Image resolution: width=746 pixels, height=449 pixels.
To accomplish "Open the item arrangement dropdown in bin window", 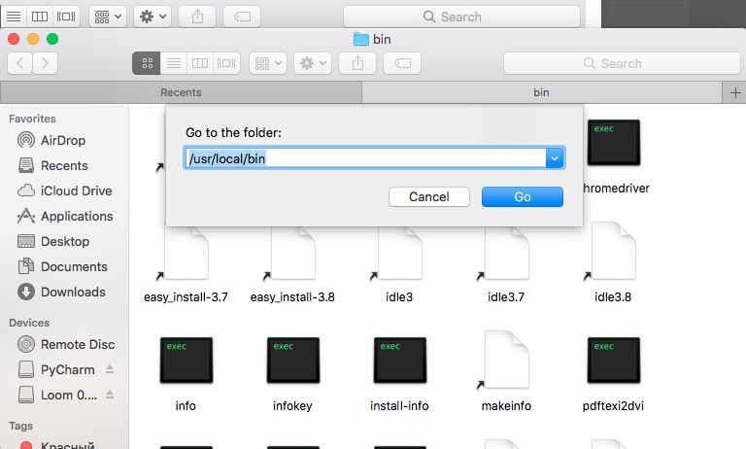I will (268, 63).
